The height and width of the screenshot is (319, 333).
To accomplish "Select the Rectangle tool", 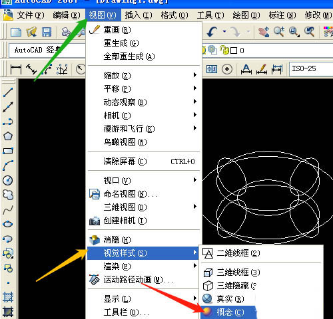I will click(8, 151).
